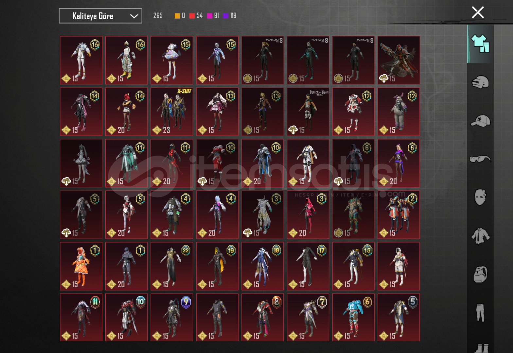Select the red winged cloak outfit
The height and width of the screenshot is (353, 513).
coord(399,60)
